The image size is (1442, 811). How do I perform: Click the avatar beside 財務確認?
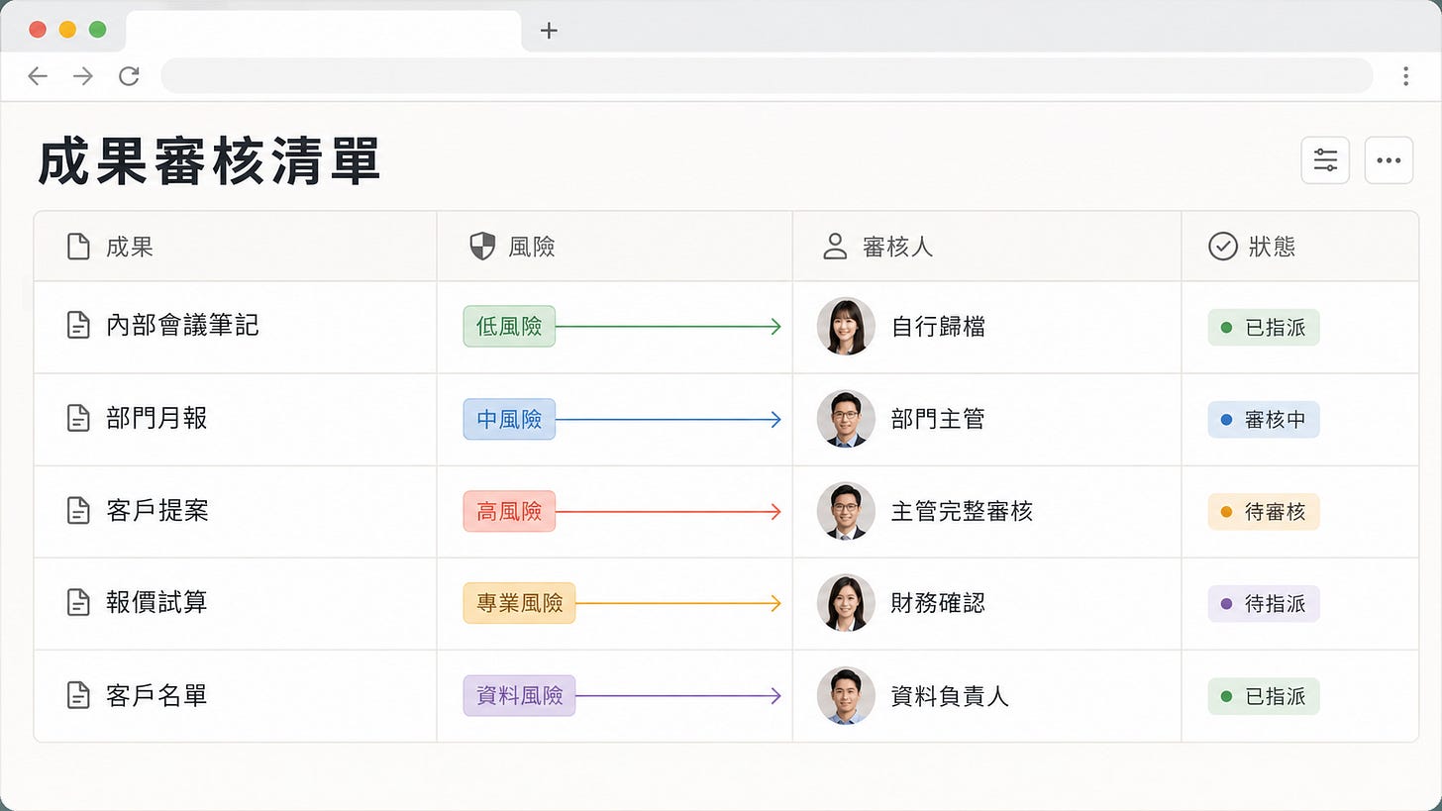click(846, 603)
